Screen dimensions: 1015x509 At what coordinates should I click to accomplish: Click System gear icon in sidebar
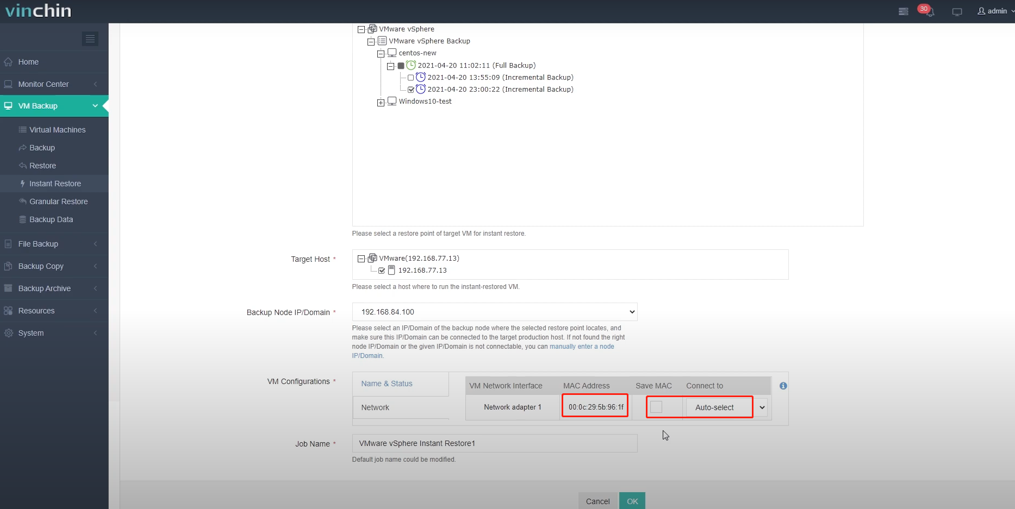point(8,333)
